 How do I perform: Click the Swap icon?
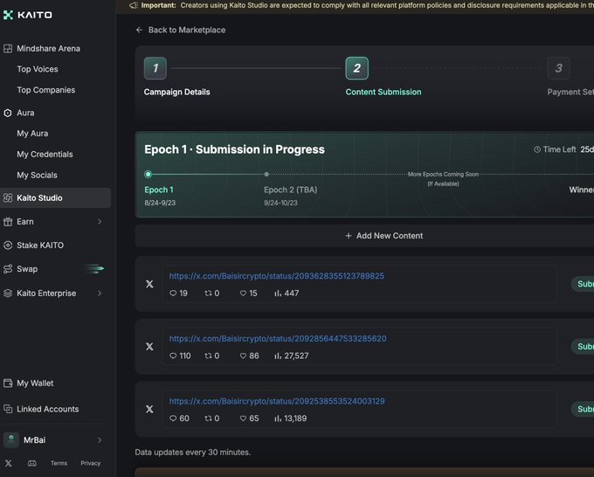tap(8, 269)
